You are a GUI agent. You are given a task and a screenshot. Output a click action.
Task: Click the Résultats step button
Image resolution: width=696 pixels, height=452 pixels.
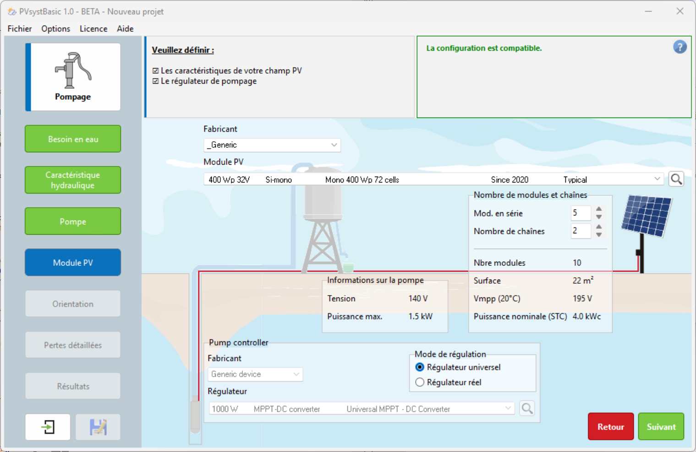(73, 386)
